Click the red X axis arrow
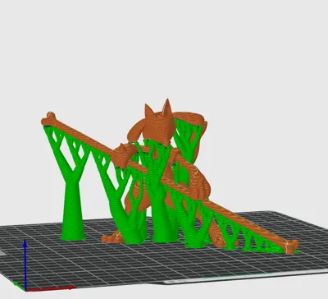The width and height of the screenshot is (328, 299). [51, 288]
